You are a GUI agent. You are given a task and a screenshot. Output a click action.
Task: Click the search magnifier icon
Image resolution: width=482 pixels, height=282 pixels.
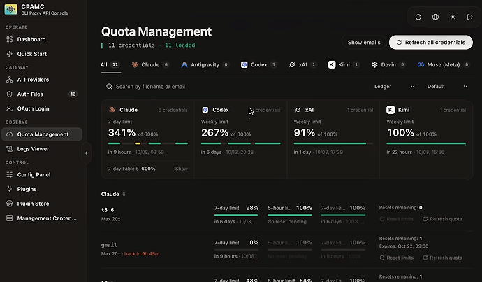coord(109,87)
